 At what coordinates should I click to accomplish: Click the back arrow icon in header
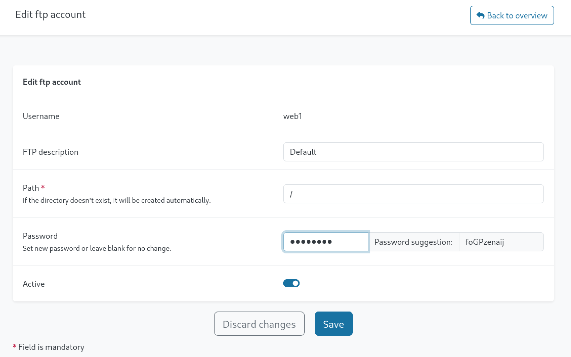pos(480,15)
